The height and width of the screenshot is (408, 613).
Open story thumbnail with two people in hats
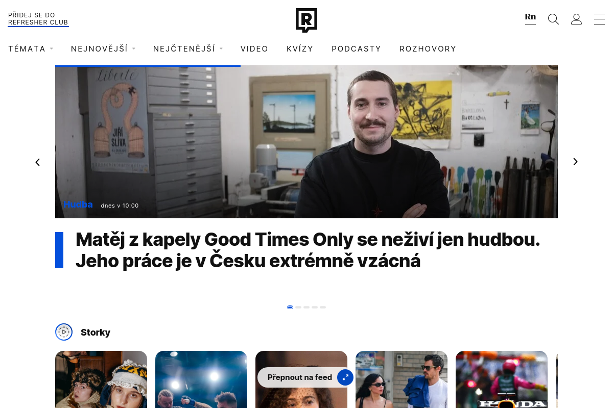pyautogui.click(x=101, y=379)
